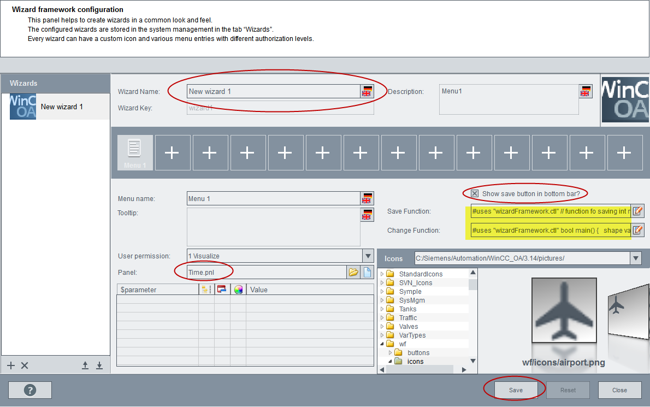This screenshot has height=407, width=650.
Task: Open the Change Function script editor
Action: pos(637,231)
